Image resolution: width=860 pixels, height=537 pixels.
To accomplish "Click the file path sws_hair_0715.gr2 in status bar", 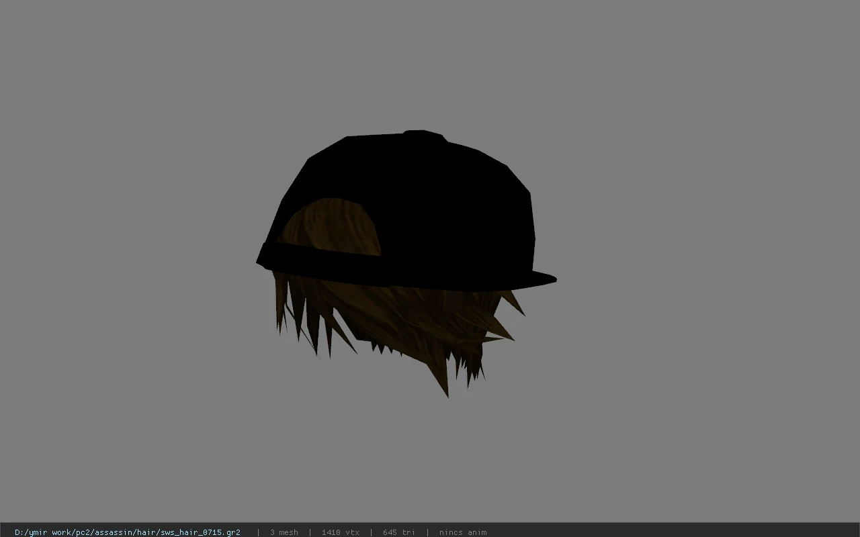I will tap(128, 532).
